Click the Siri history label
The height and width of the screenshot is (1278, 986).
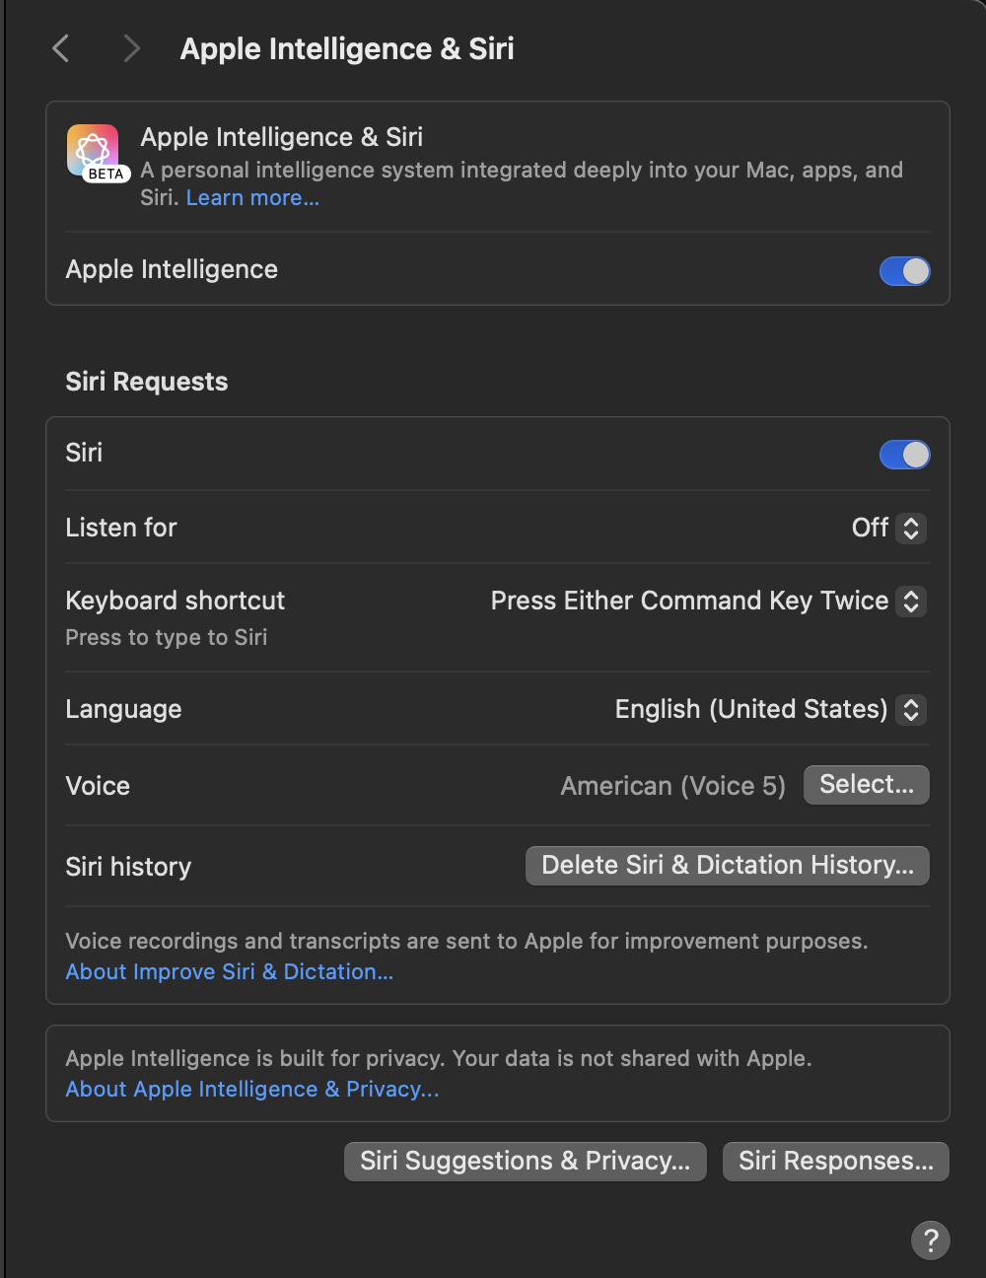coord(128,867)
